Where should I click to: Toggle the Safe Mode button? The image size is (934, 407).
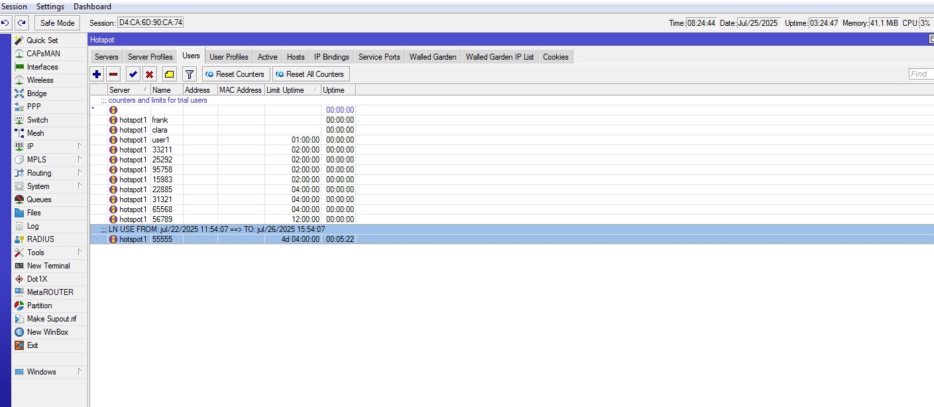coord(57,23)
